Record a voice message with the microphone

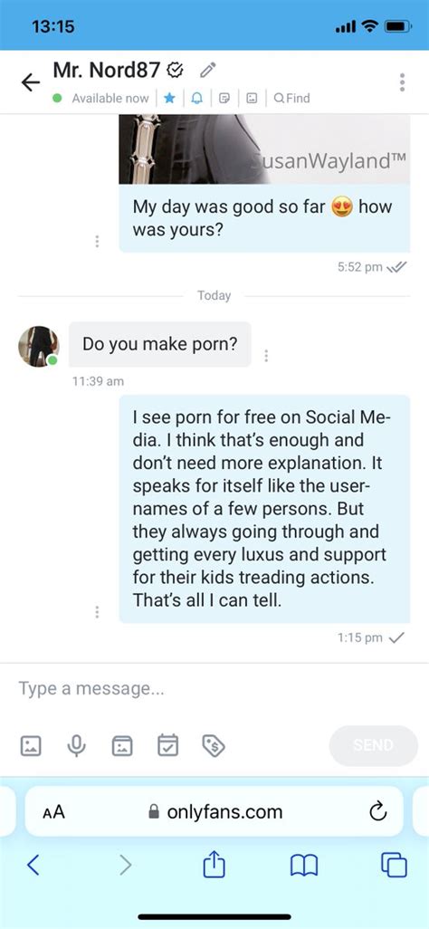[76, 745]
